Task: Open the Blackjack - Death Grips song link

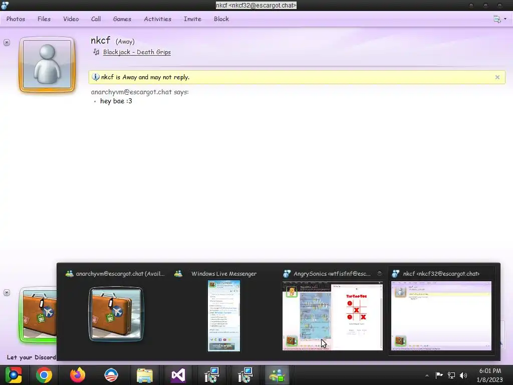Action: coord(137,52)
